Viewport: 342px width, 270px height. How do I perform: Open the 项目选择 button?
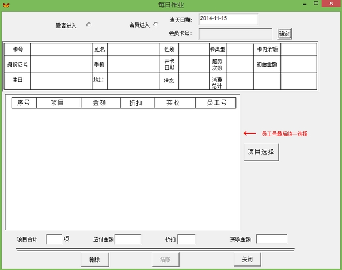click(x=261, y=152)
